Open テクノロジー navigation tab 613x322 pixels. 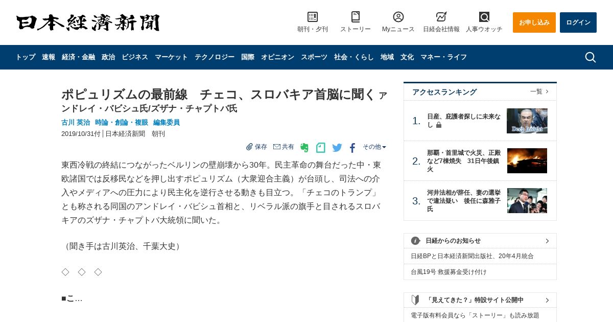[215, 57]
